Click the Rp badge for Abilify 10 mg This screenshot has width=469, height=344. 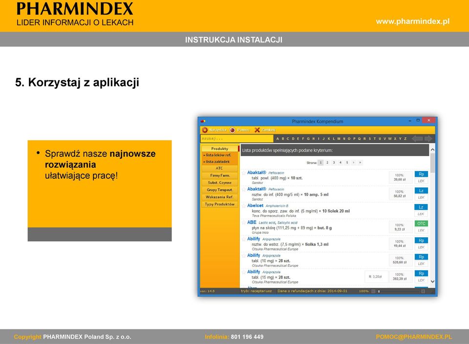click(421, 257)
